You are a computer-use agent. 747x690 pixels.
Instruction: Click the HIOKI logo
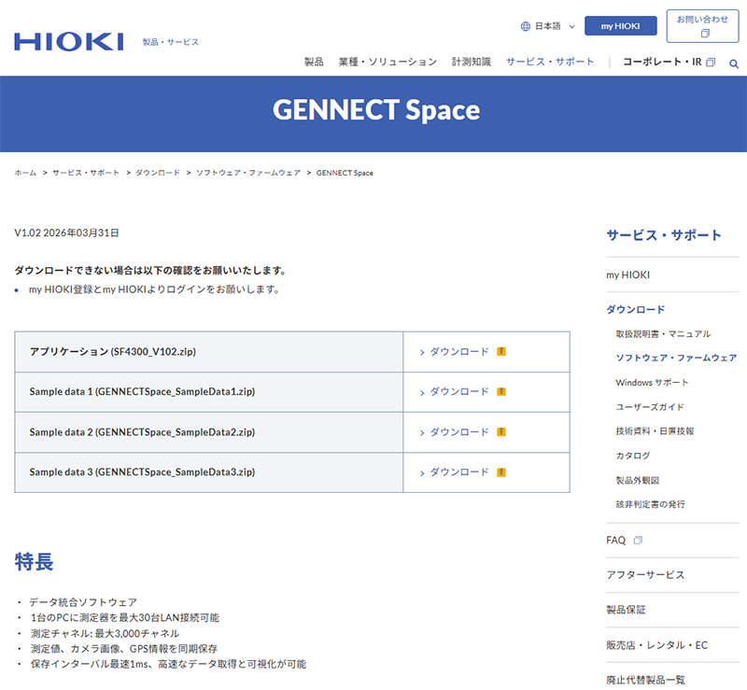tap(69, 42)
